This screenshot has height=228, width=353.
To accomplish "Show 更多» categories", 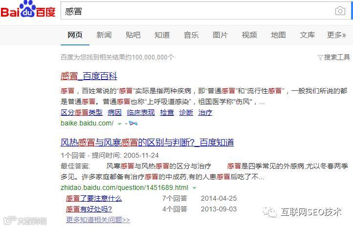I will (x=336, y=35).
